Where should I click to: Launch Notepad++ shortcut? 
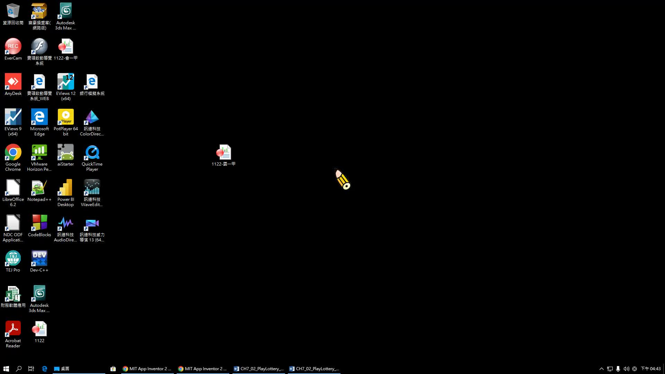(x=39, y=190)
